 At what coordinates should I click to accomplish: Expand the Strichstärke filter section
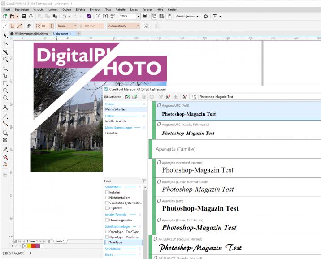pyautogui.click(x=139, y=249)
